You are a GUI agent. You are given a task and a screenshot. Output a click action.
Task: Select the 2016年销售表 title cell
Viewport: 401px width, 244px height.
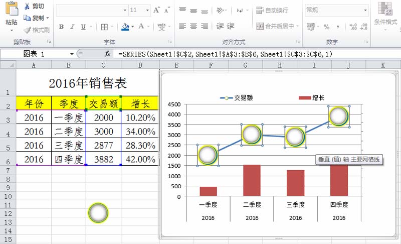(x=87, y=83)
